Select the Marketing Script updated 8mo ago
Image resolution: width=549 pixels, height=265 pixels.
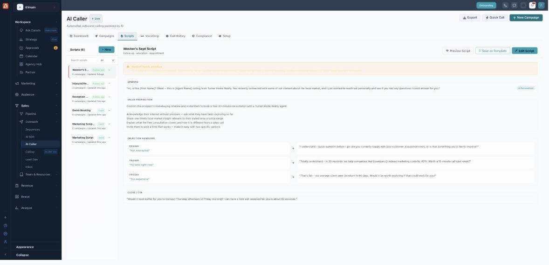click(92, 139)
